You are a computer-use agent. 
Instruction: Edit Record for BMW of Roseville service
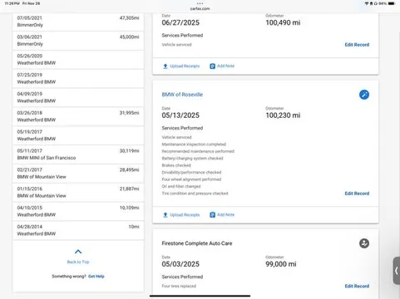[357, 194]
